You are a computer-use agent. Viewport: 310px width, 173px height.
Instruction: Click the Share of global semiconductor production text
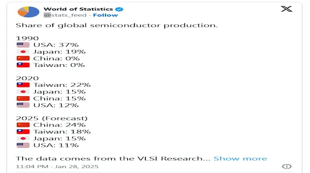pos(117,25)
